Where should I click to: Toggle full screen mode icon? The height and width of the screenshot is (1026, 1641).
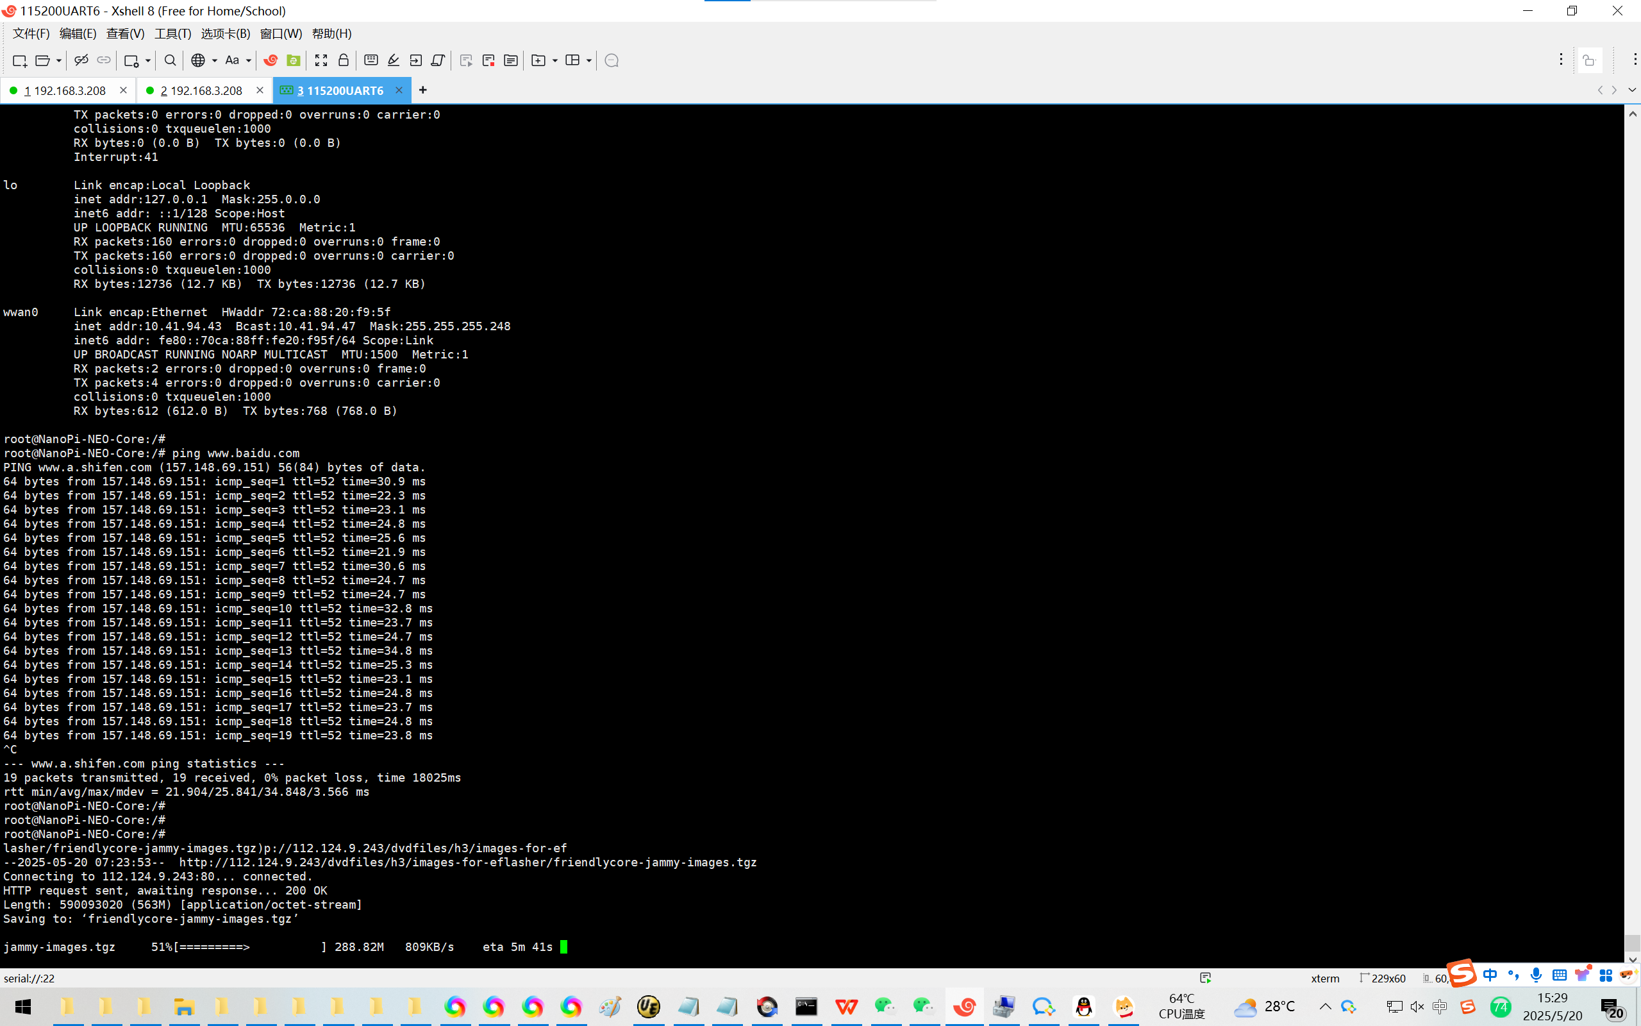(x=321, y=60)
